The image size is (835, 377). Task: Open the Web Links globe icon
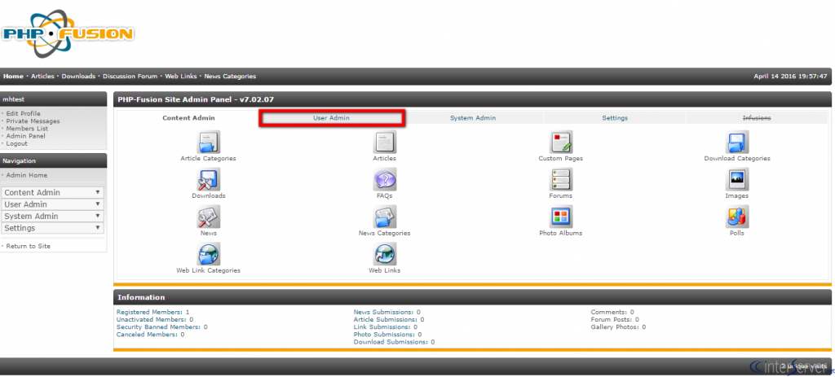pos(385,253)
